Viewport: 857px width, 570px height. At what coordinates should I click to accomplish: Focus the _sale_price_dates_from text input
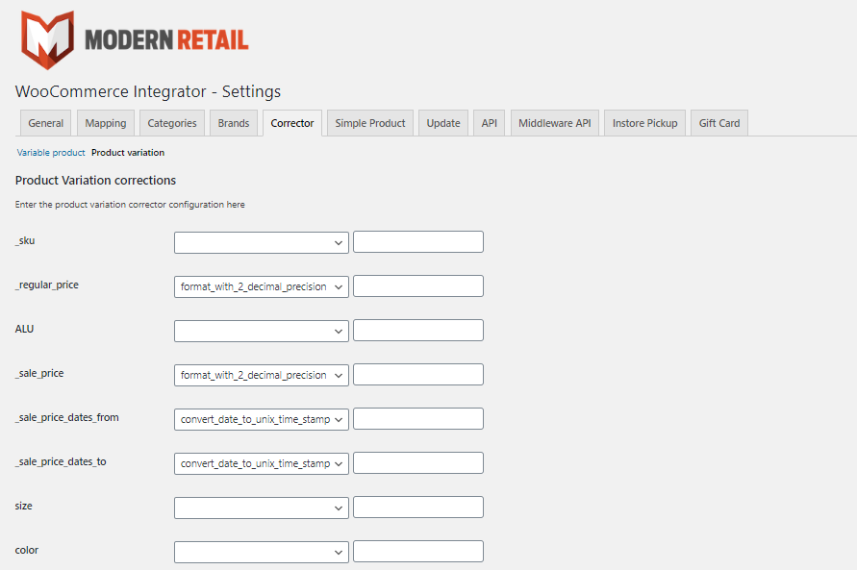(x=418, y=419)
